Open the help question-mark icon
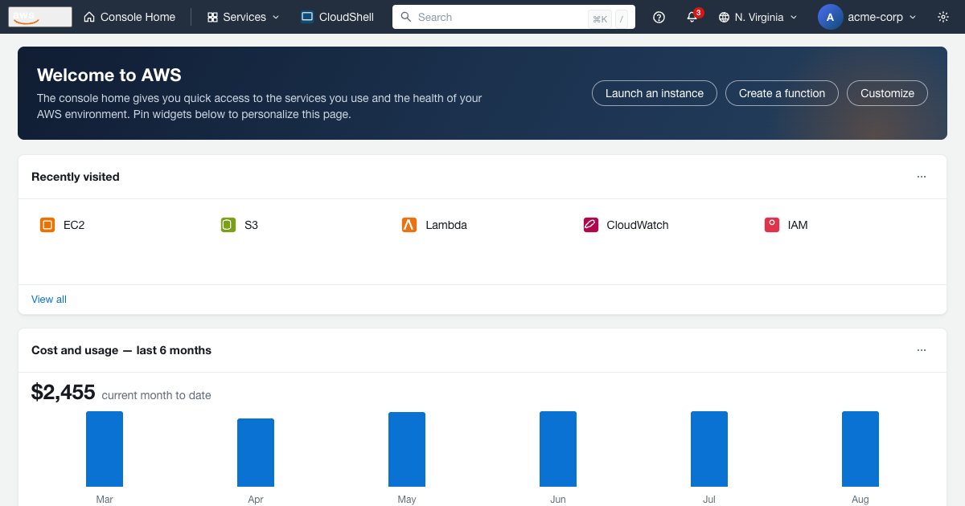965x506 pixels. [659, 17]
